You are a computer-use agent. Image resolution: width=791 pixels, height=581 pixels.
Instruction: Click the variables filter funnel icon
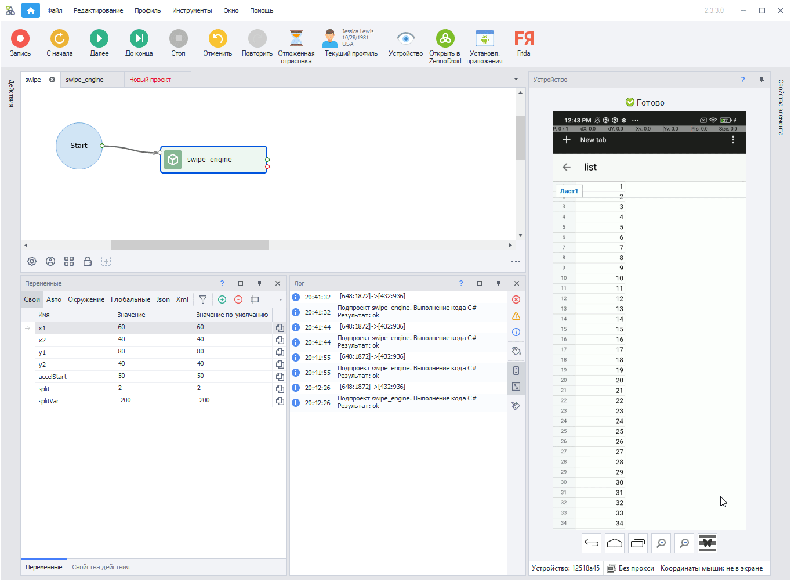(203, 299)
